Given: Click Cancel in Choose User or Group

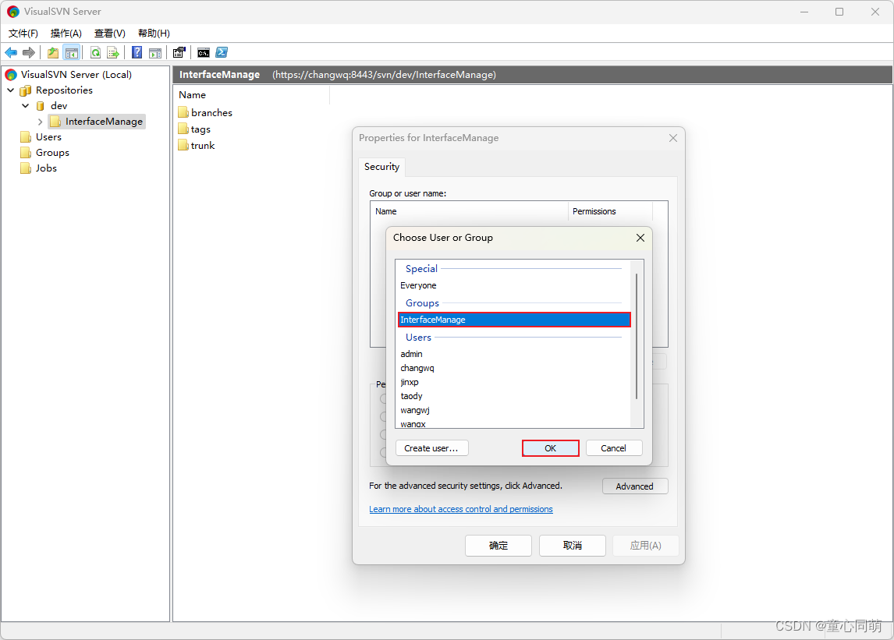Looking at the screenshot, I should pos(613,448).
